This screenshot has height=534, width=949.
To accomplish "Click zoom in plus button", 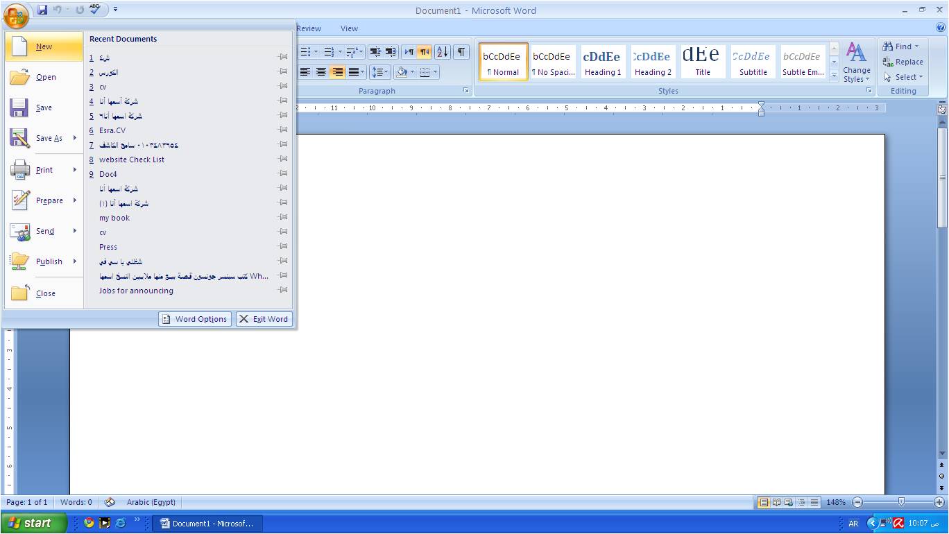I will 939,502.
